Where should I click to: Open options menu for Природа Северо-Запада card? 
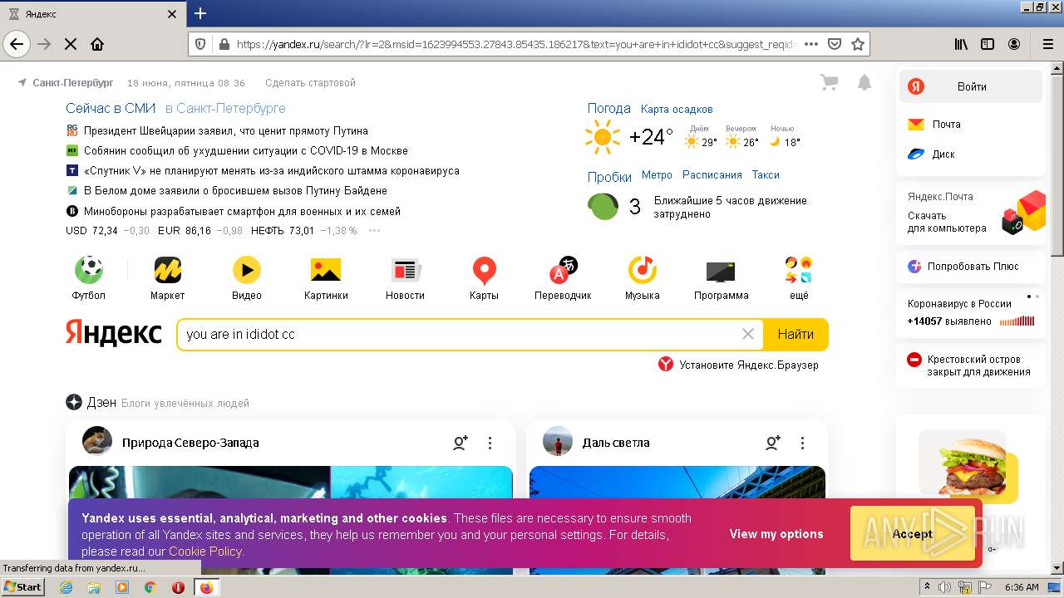point(490,443)
